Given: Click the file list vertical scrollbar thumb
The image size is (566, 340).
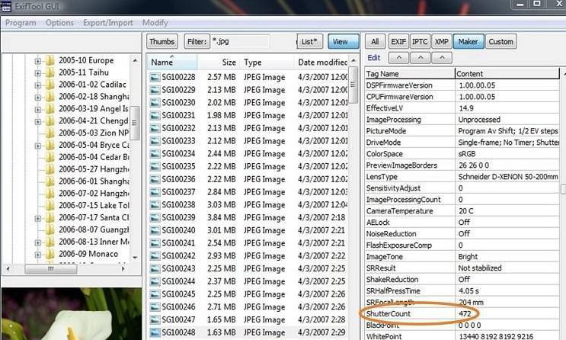Looking at the screenshot, I should [353, 85].
